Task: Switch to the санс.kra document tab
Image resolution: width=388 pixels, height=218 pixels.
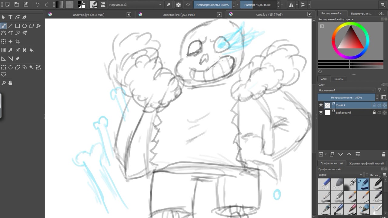Action: point(269,15)
